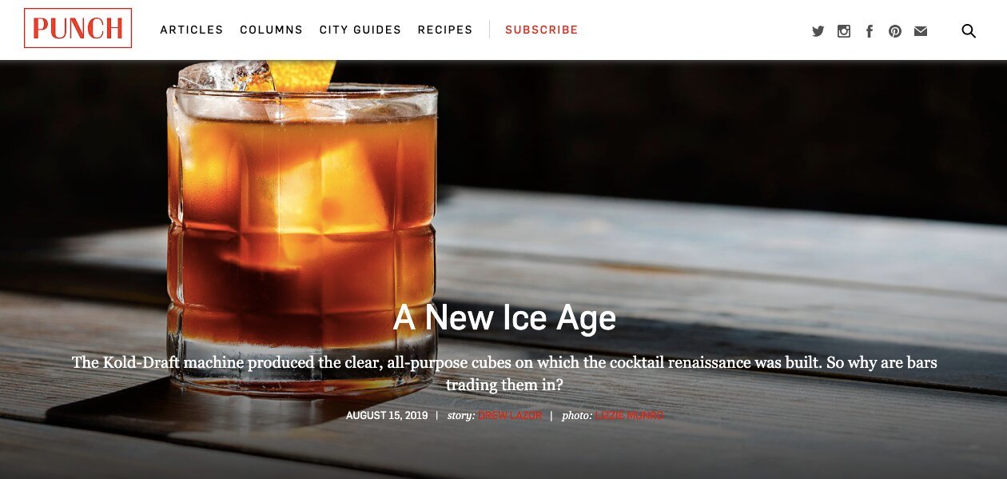Viewport: 1007px width, 479px height.
Task: Go to the PUNCH Pinterest profile
Action: click(x=895, y=31)
